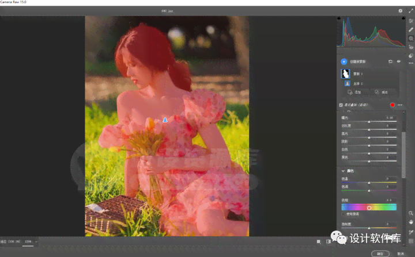Click the Shadows slider handle

(x=369, y=145)
